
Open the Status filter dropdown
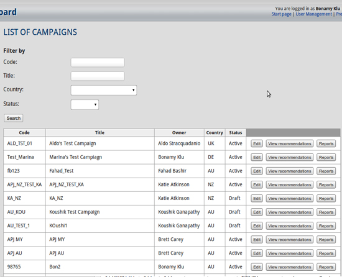tap(85, 104)
